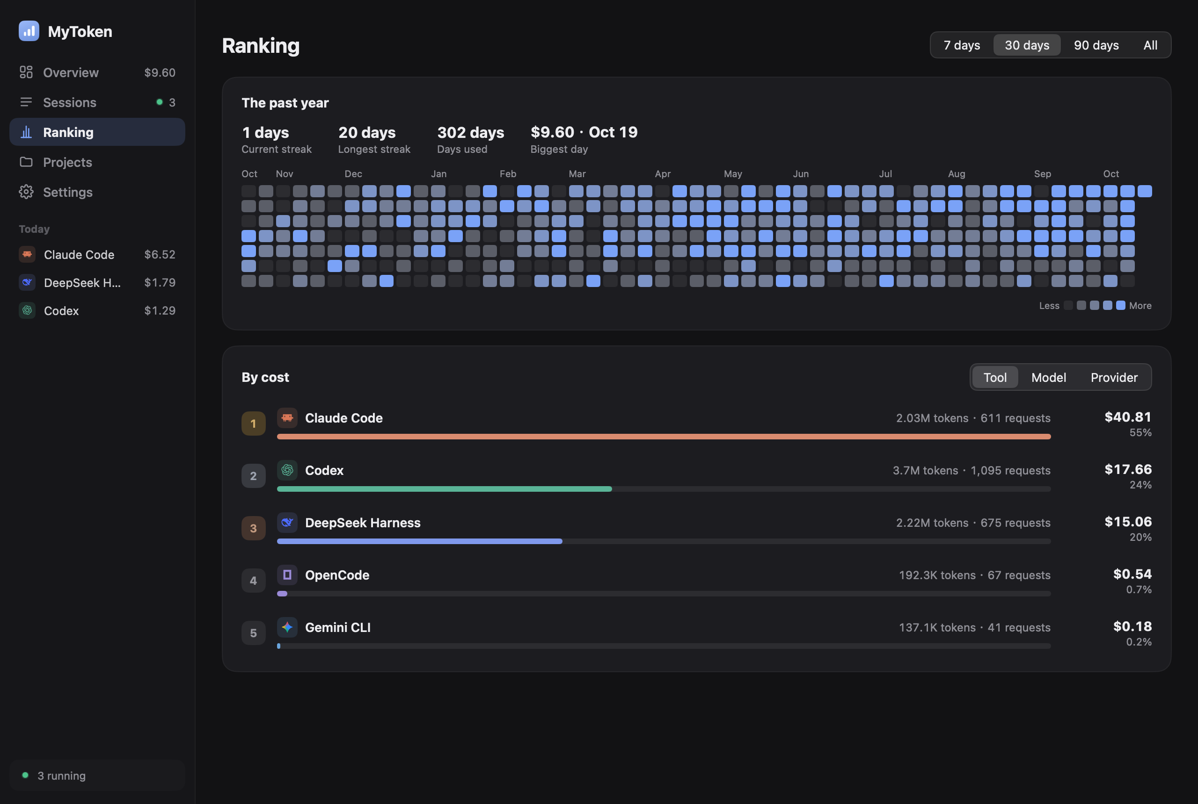This screenshot has width=1198, height=804.
Task: Select the All time range
Action: point(1150,45)
